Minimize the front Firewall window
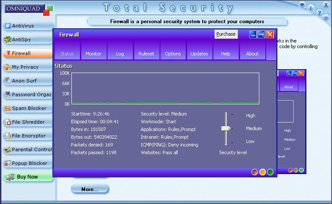This screenshot has width=332, height=204. pyautogui.click(x=253, y=34)
